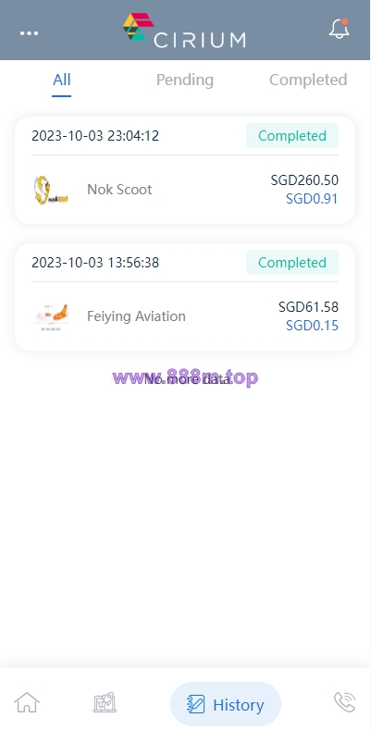371x730 pixels.
Task: Click the 2023-10-03 13:56:38 timestamp
Action: [95, 263]
